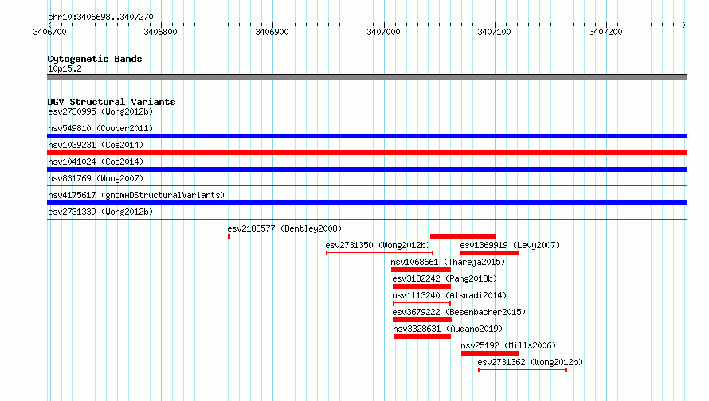Open variant nsv1113240 (Alsmadi2014) label
This screenshot has width=709, height=401.
pyautogui.click(x=449, y=295)
